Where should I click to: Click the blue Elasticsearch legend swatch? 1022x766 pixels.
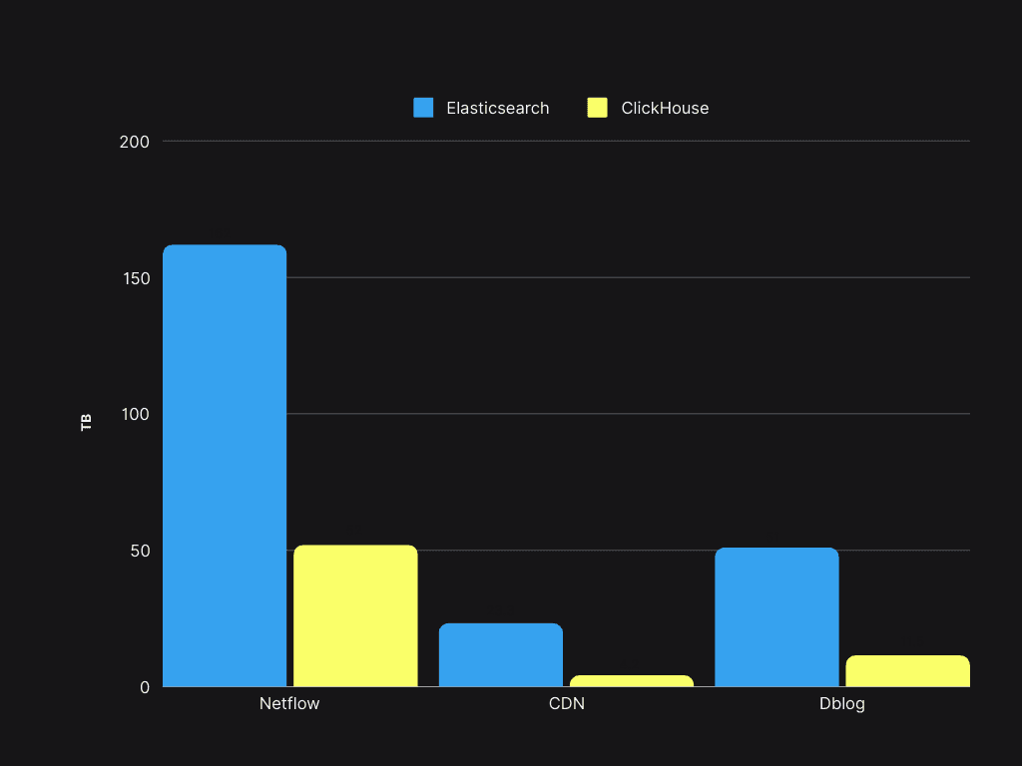coord(423,108)
